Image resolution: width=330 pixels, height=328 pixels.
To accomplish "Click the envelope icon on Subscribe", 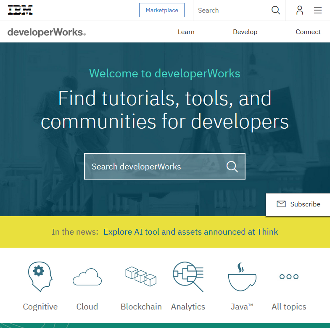I will click(281, 204).
